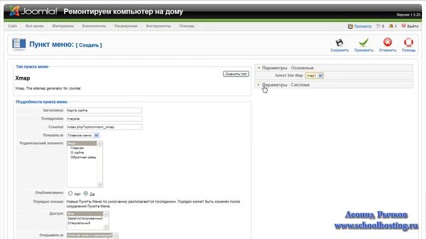This screenshot has width=426, height=239.
Task: Select the Да radio for Опубликовано
Action: point(86,193)
